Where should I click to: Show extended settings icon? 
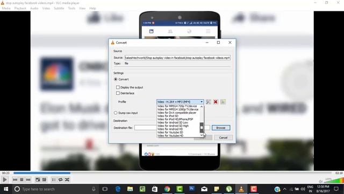(x=44, y=179)
